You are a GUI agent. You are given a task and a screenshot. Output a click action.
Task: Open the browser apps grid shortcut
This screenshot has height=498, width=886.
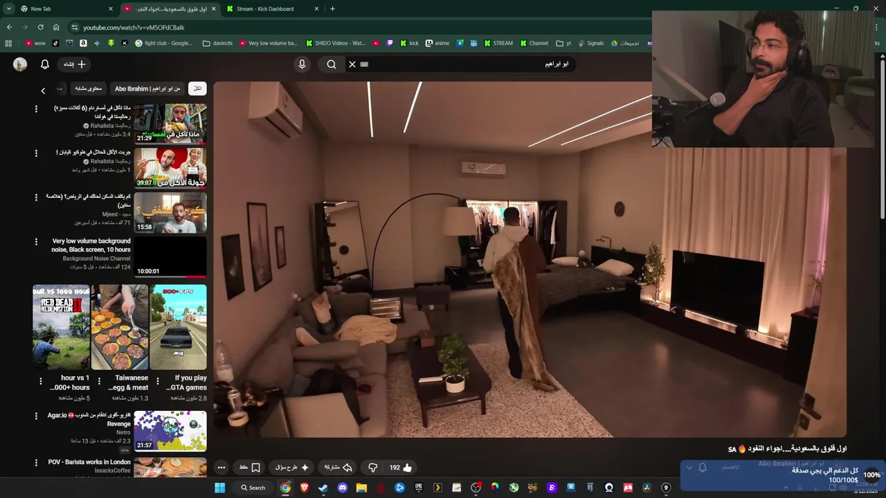pyautogui.click(x=8, y=43)
